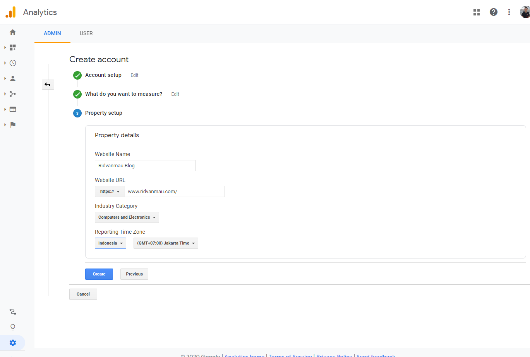Image resolution: width=530 pixels, height=357 pixels.
Task: Open Conversions flag icon in sidebar
Action: [13, 125]
